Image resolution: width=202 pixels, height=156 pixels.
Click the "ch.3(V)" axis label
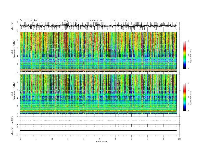pos(12,121)
